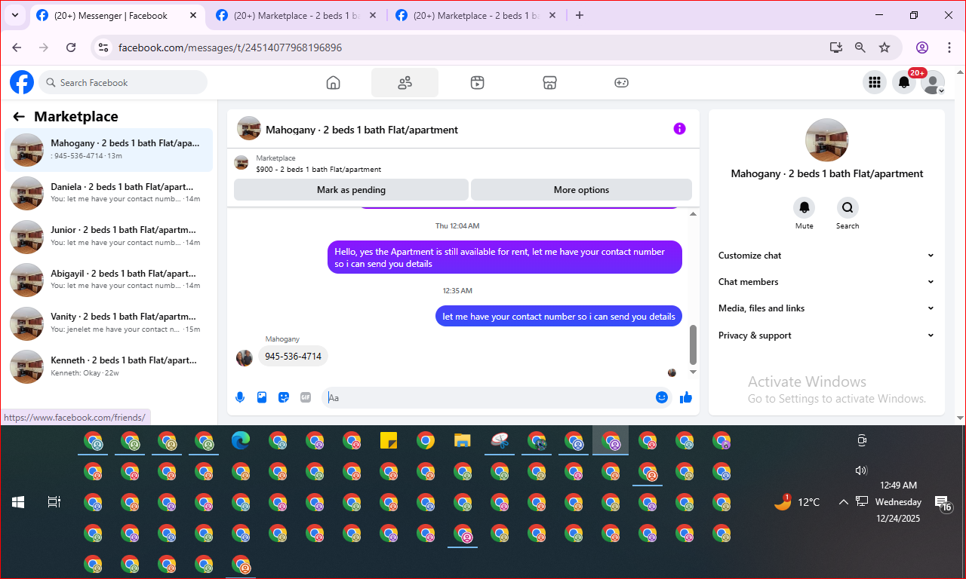This screenshot has height=579, width=966.
Task: Open File Explorer from taskbar
Action: point(463,440)
